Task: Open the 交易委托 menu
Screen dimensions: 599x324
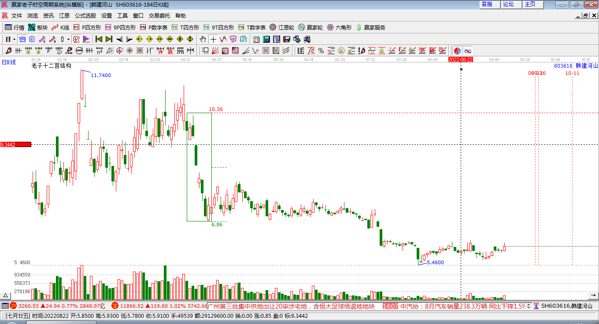Action: (159, 16)
